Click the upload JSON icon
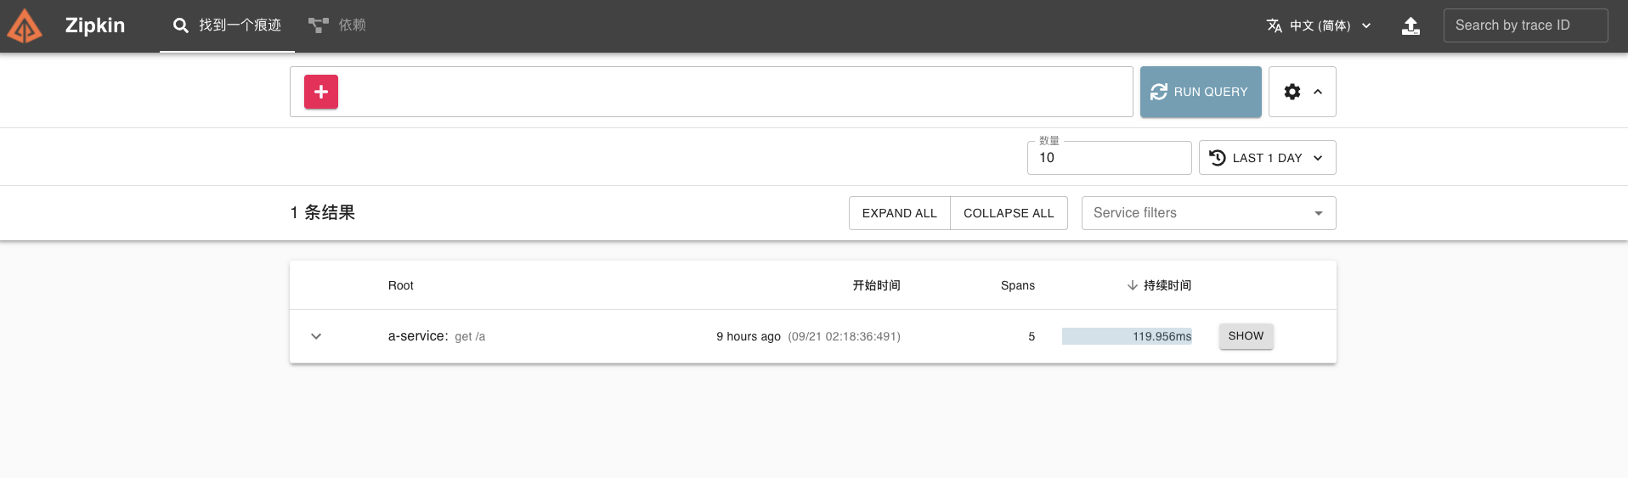 (1410, 25)
